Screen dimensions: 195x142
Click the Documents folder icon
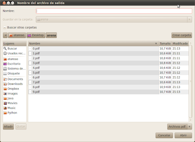(5, 79)
